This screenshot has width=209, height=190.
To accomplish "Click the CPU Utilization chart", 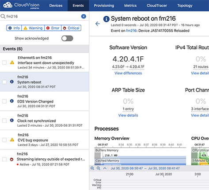I will pos(200,153).
